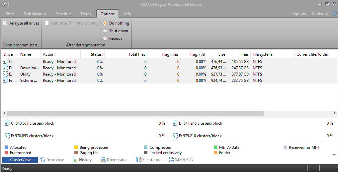This screenshot has width=338, height=172.
Task: Click the Time view clock icon
Action: 42,160
